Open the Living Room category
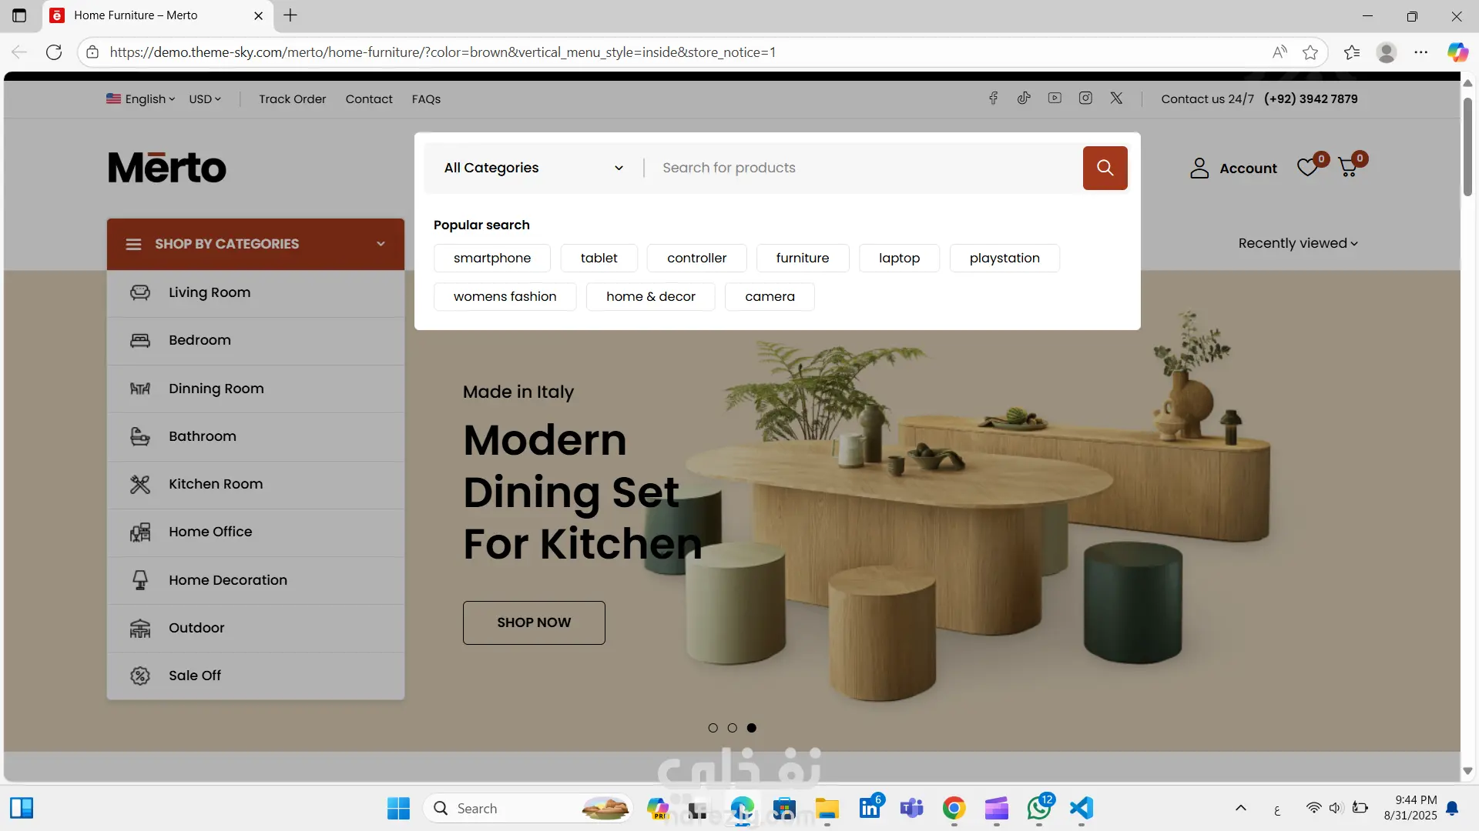Image resolution: width=1479 pixels, height=831 pixels. pos(210,292)
